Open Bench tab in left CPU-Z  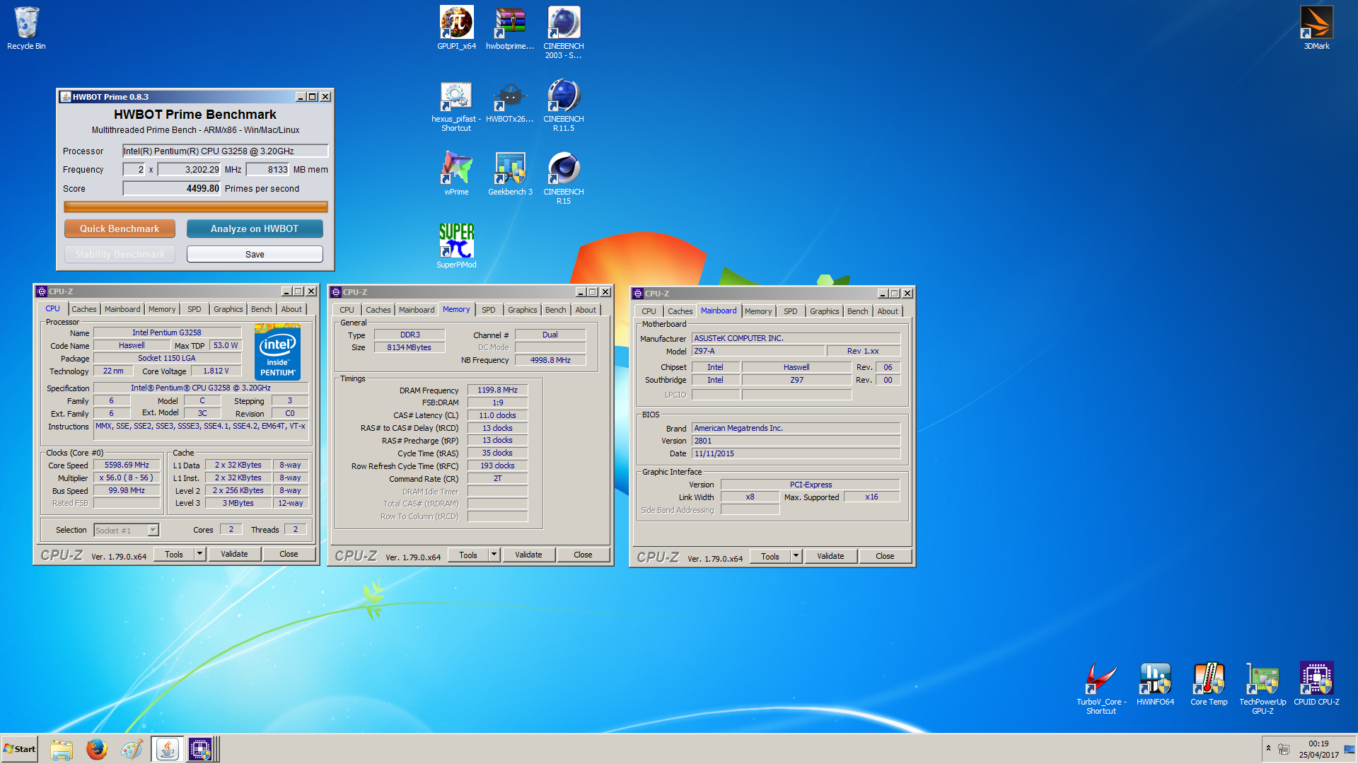click(261, 309)
